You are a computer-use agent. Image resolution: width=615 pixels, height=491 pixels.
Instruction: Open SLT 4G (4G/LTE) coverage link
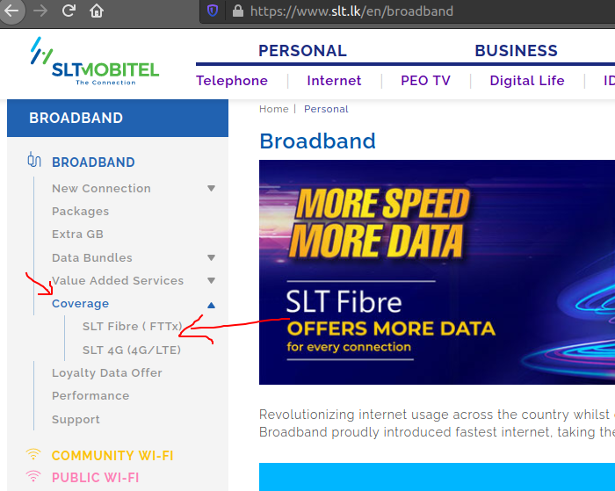tap(132, 350)
